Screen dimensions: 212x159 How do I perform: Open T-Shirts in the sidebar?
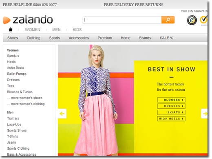click(13, 137)
